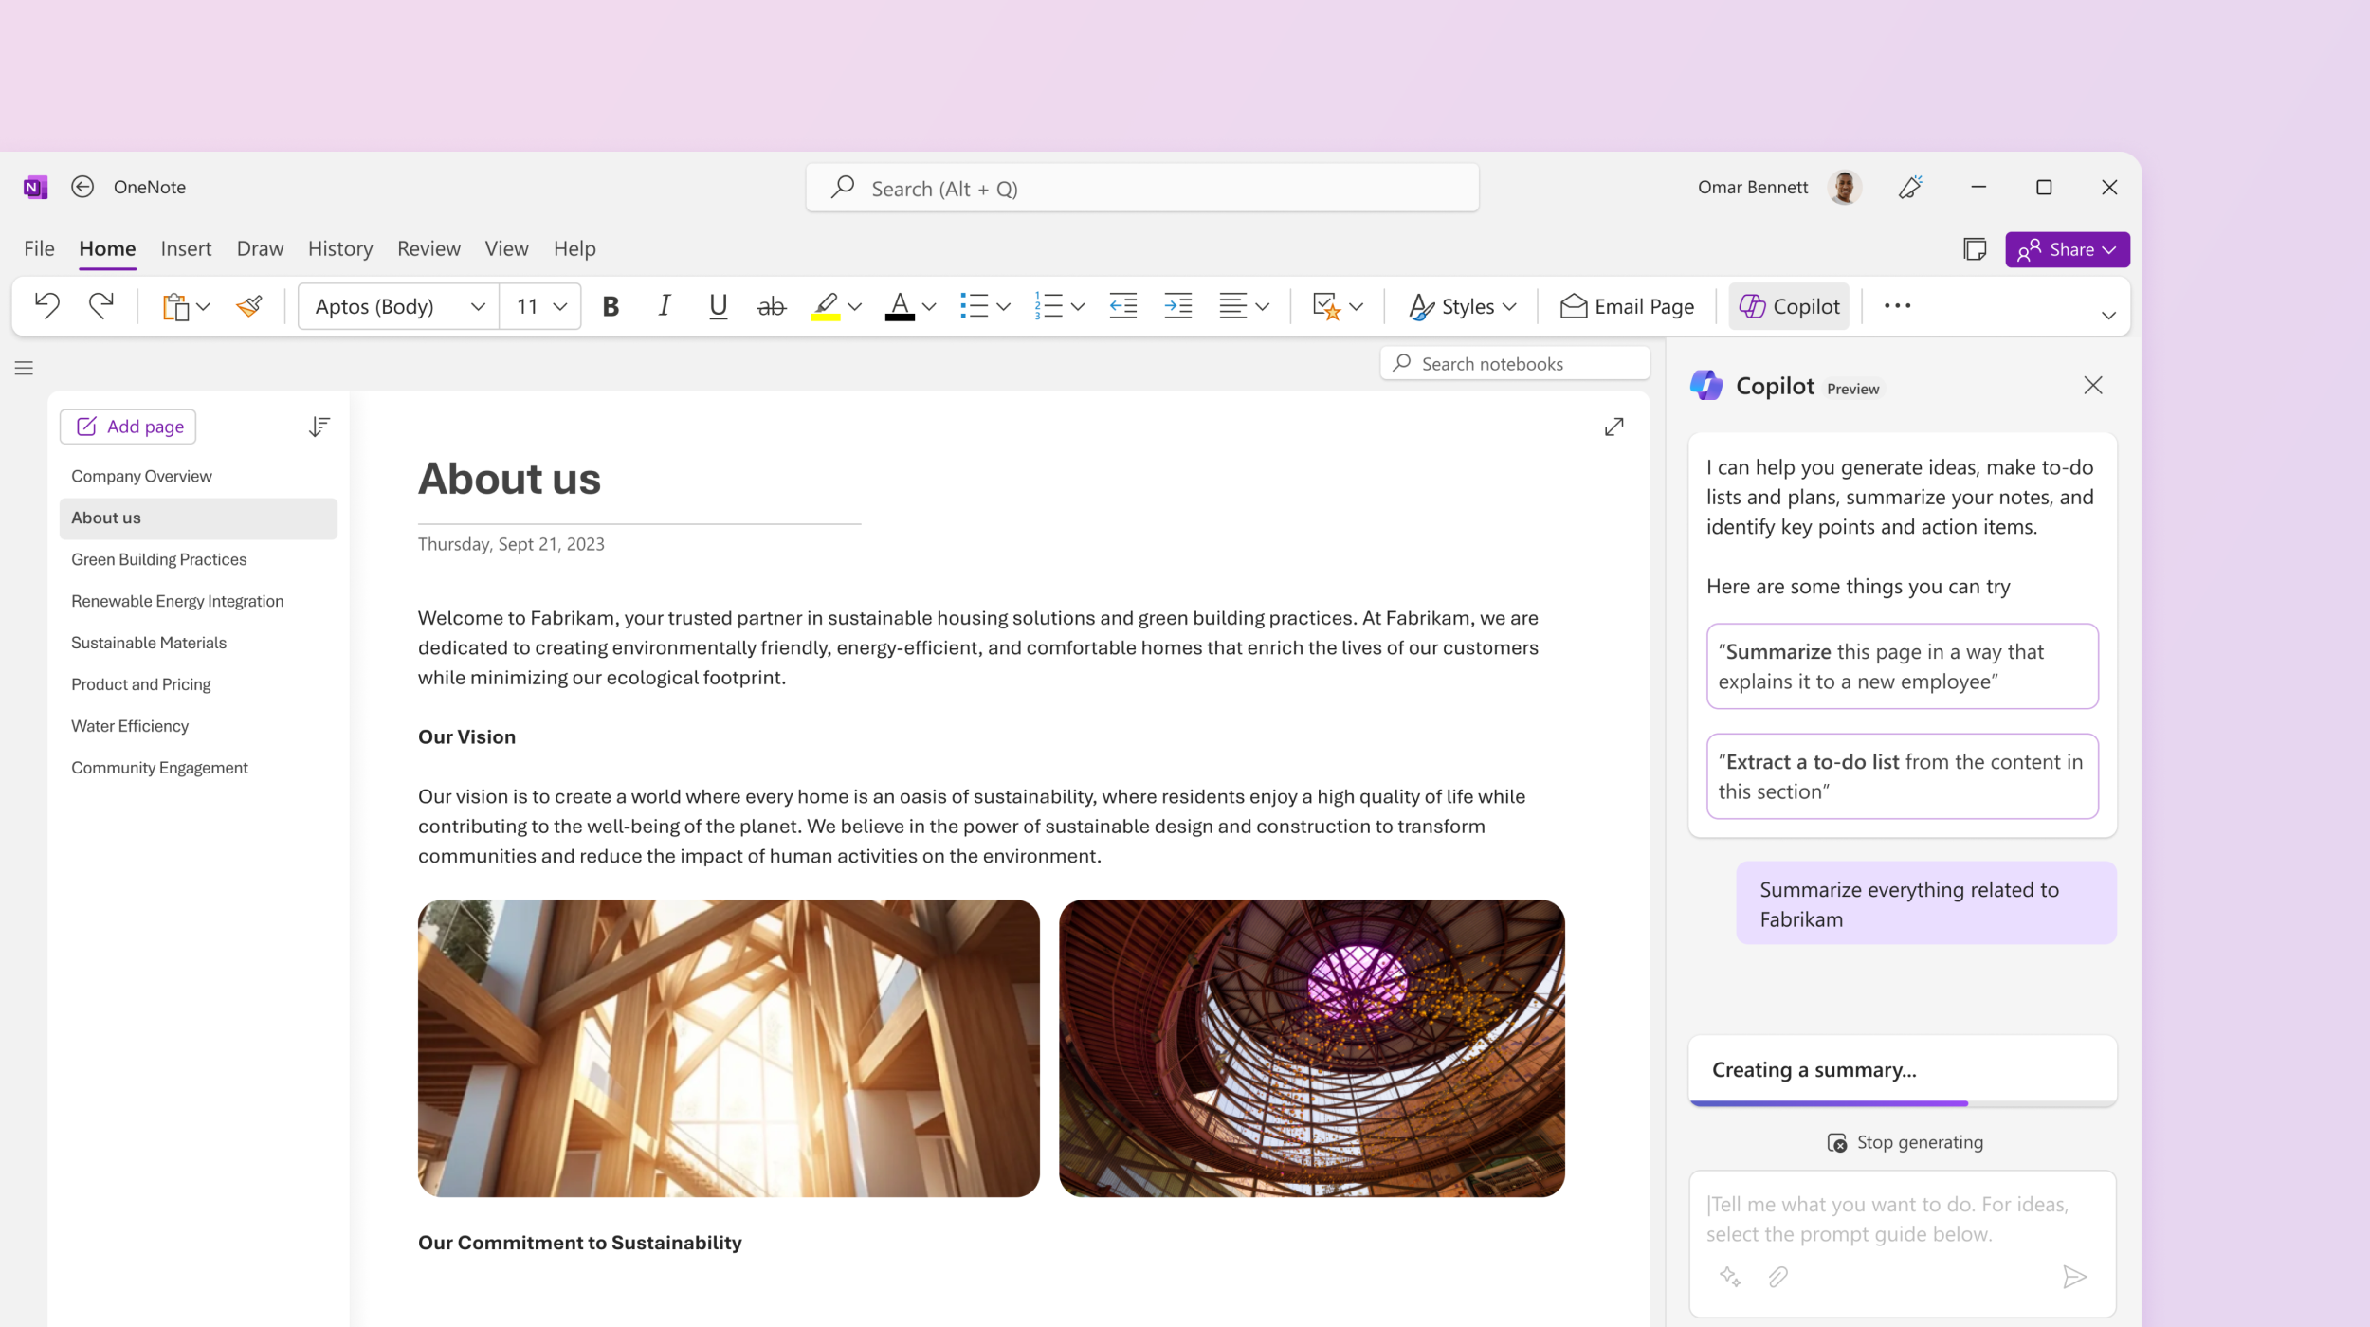Click the text highlight color swatch
The height and width of the screenshot is (1327, 2370).
826,319
